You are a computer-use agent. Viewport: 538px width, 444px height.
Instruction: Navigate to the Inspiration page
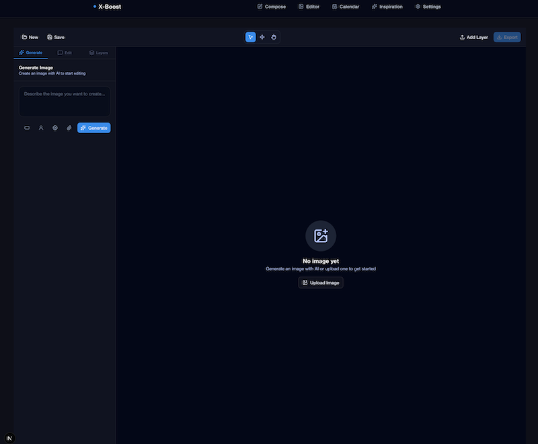point(387,7)
